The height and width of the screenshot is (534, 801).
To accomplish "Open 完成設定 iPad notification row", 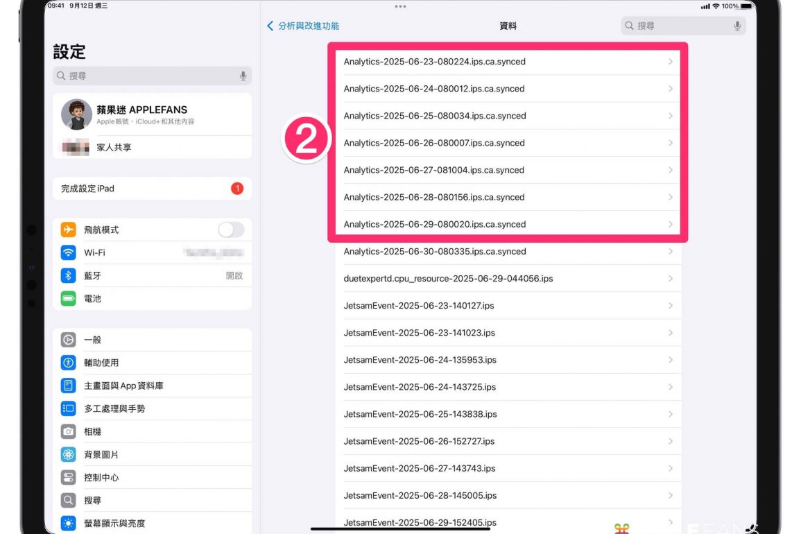I will click(x=152, y=189).
